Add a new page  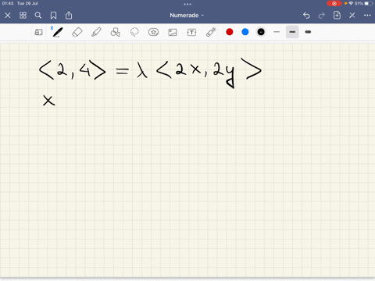(337, 15)
